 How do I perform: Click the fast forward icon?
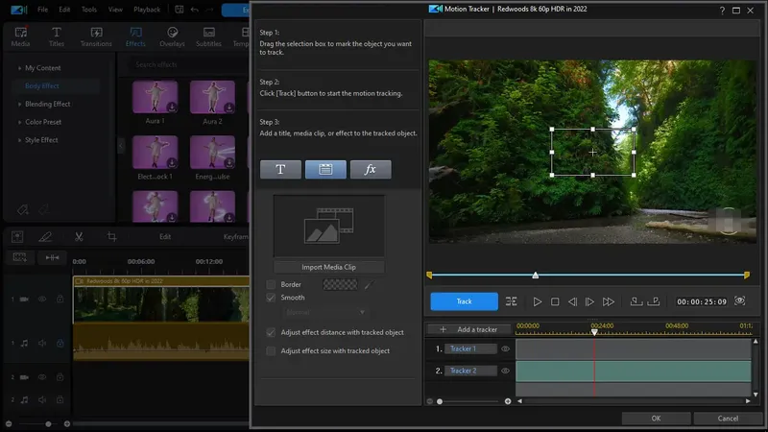[609, 301]
